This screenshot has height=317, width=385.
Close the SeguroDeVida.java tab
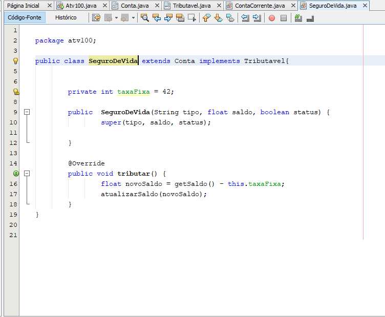365,6
